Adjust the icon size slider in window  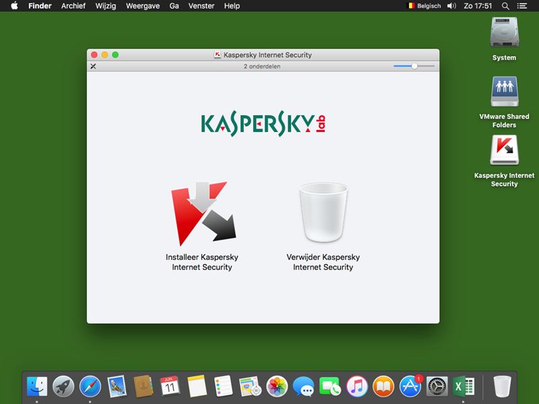point(414,66)
